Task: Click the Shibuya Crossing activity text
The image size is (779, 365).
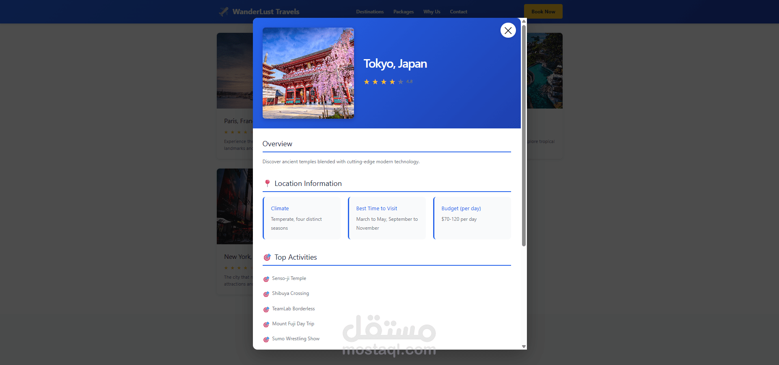Action: point(291,293)
